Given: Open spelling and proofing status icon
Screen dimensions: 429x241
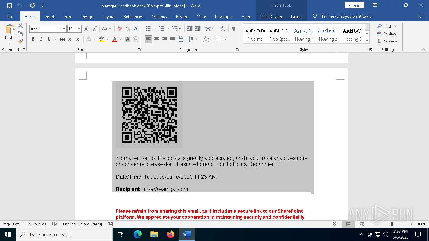Looking at the screenshot, I should coord(55,224).
